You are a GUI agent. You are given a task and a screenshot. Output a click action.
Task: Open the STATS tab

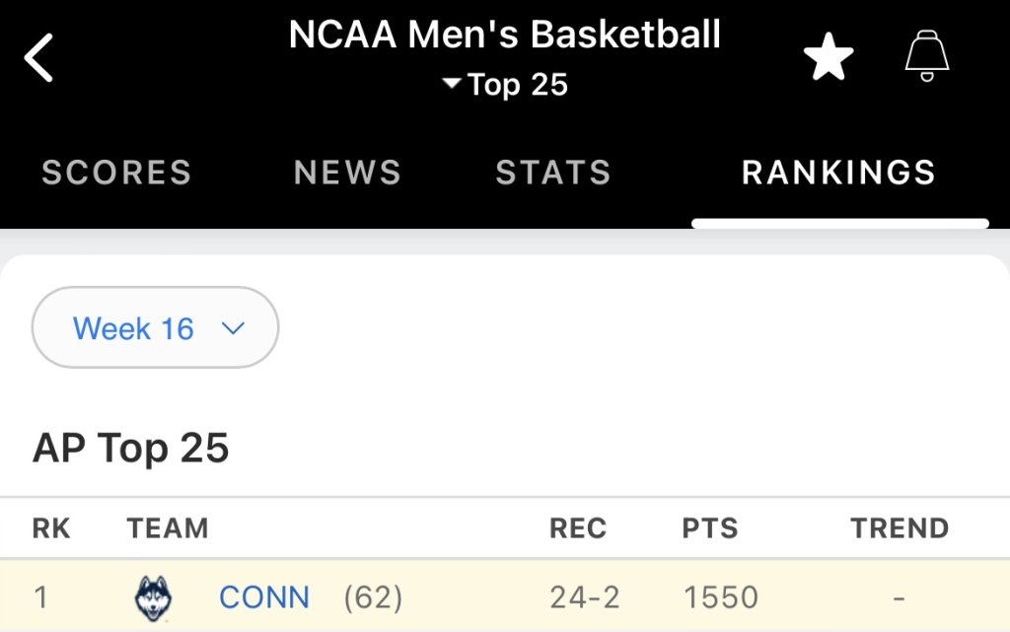coord(553,173)
